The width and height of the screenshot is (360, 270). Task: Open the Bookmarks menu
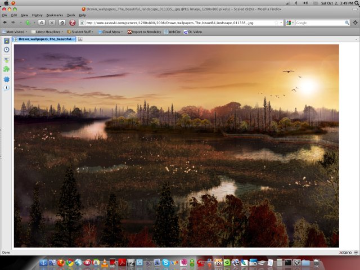pos(55,15)
